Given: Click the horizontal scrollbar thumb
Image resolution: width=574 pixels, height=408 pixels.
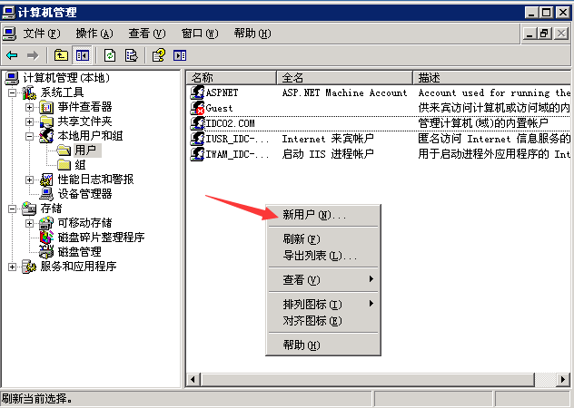Looking at the screenshot, I should 367,380.
